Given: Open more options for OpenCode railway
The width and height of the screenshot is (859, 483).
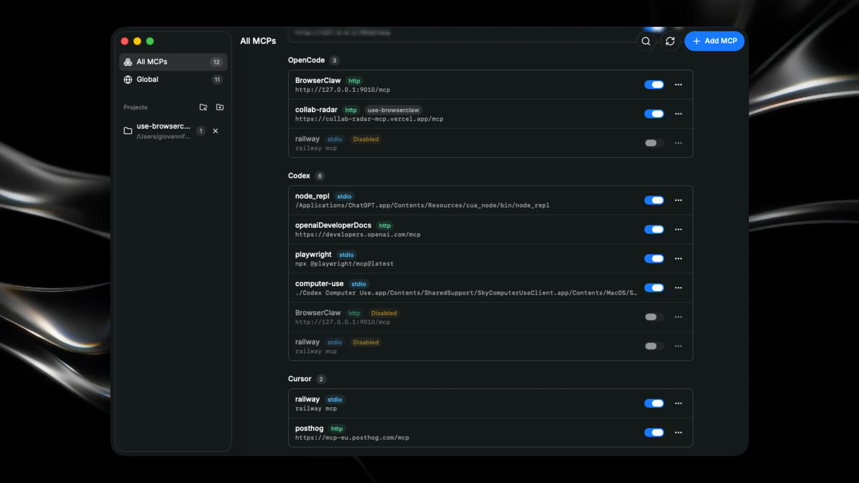Looking at the screenshot, I should click(678, 143).
